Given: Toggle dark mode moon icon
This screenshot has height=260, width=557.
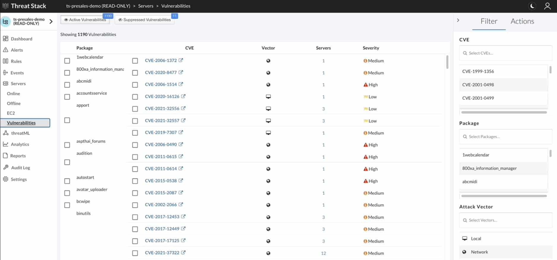Looking at the screenshot, I should [x=532, y=6].
